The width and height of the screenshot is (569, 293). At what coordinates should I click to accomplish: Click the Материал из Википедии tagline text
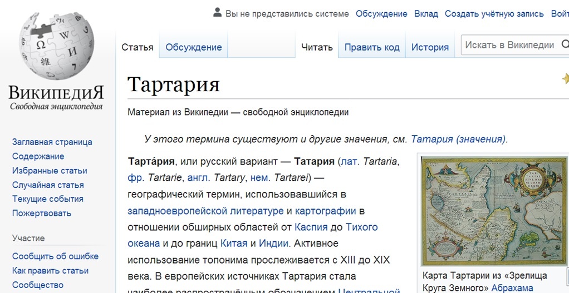point(238,112)
